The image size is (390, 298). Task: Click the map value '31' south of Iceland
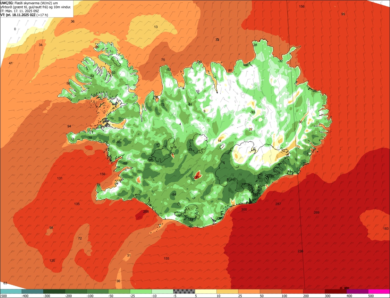tap(129, 255)
